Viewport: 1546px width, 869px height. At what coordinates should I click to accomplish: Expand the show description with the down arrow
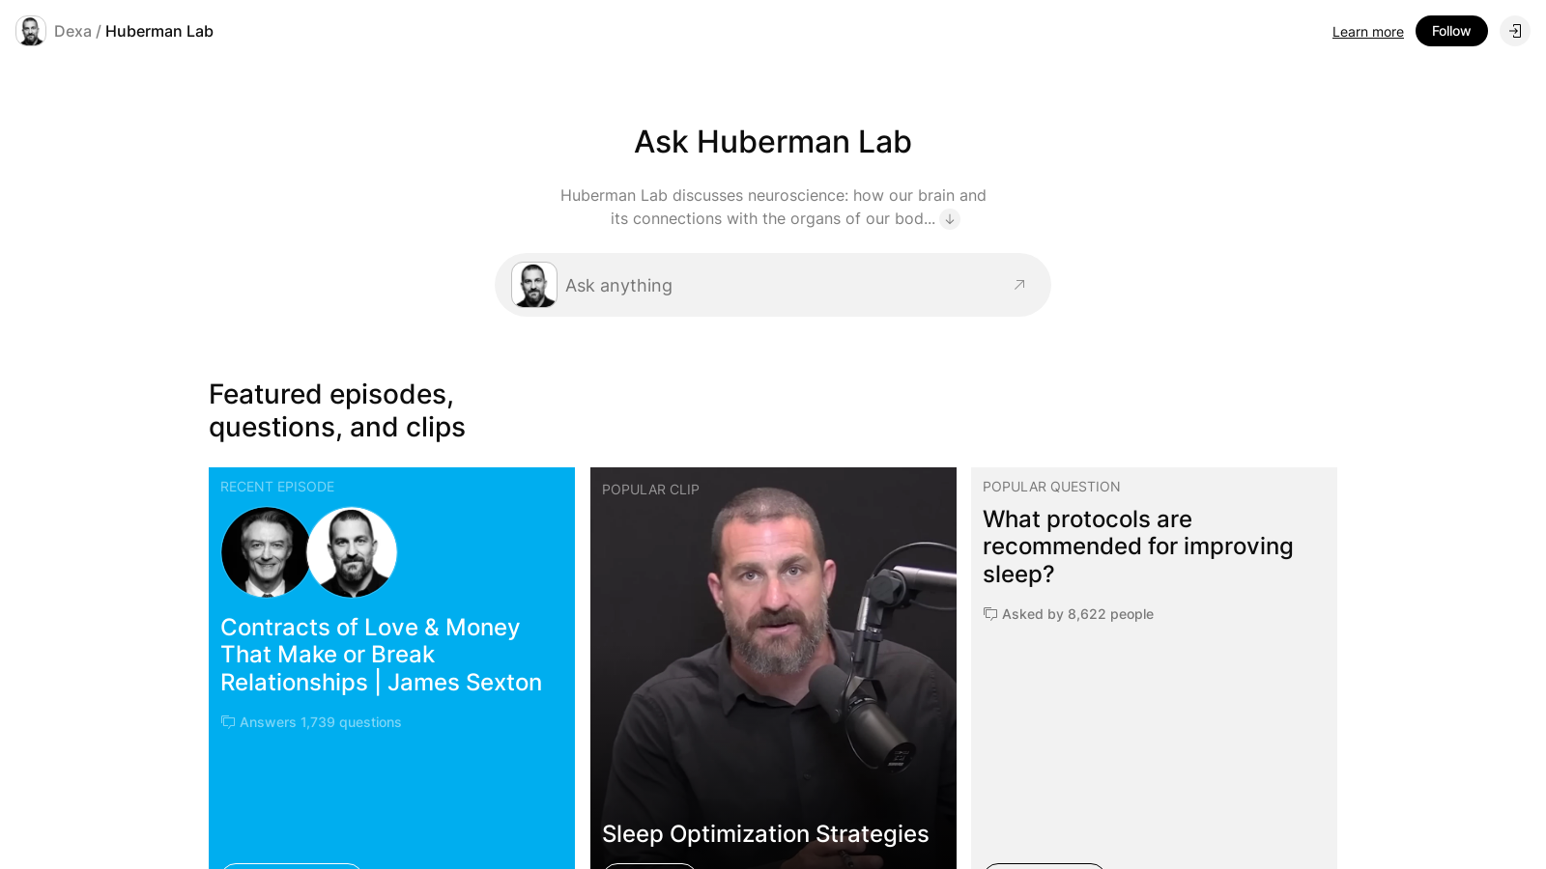click(x=951, y=219)
